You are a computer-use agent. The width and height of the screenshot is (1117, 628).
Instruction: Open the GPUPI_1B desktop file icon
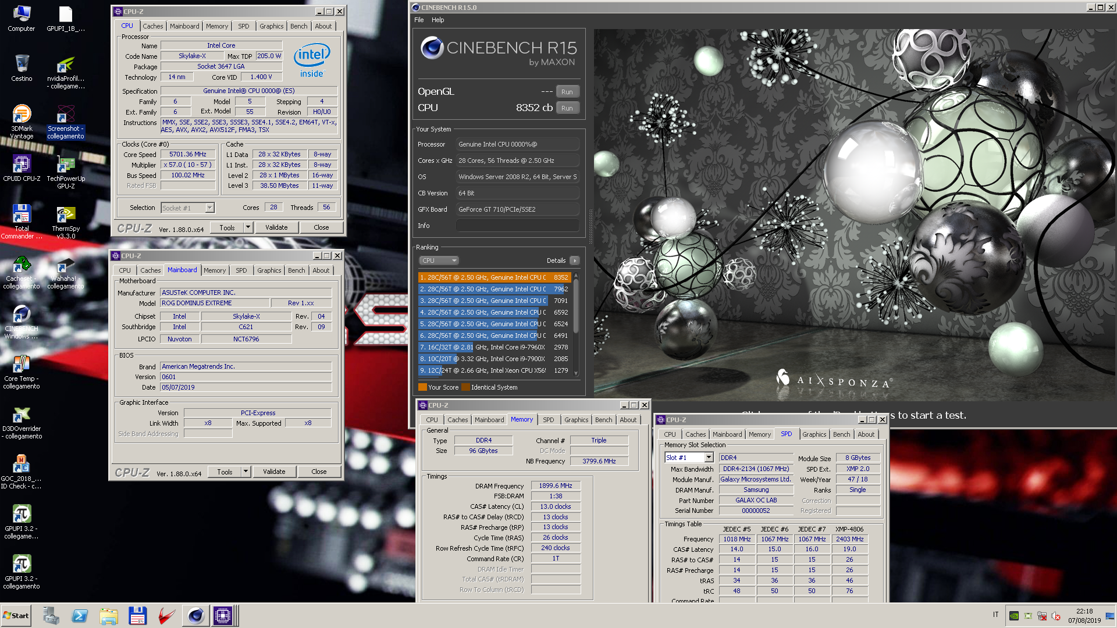click(66, 18)
